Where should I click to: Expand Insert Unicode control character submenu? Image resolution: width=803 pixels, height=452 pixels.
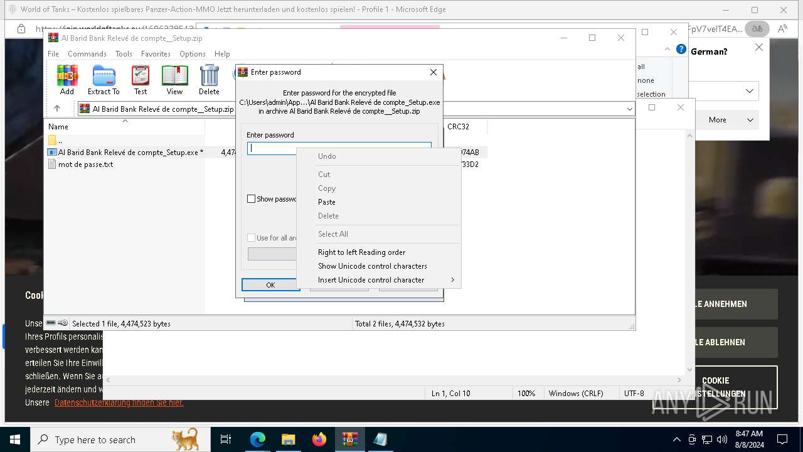click(378, 280)
